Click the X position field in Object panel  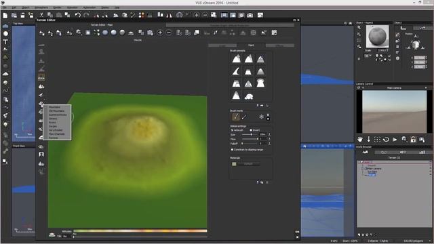click(x=419, y=58)
